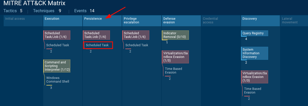Select Scheduled Task sub-technique under Persistence
Viewport: 308px width, 106px height.
point(97,45)
